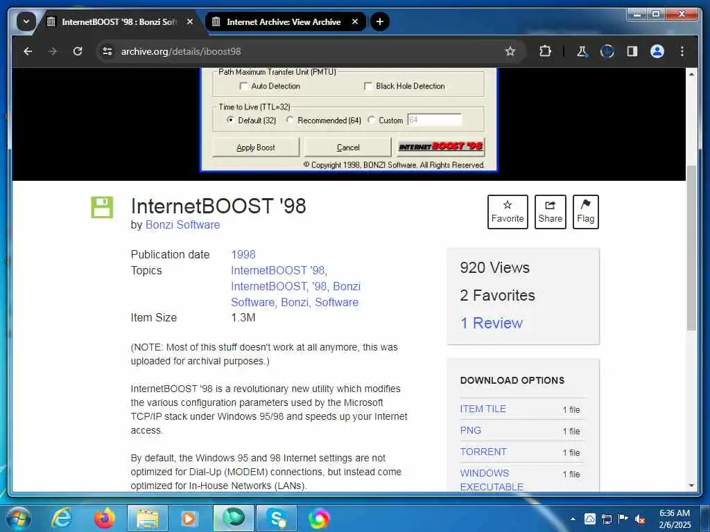Screen dimensions: 710x532
Task: Open WINDOWS EXECUTABLE download option
Action: 492,480
